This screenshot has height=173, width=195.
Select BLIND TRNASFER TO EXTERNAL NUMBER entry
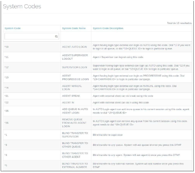click(75, 165)
